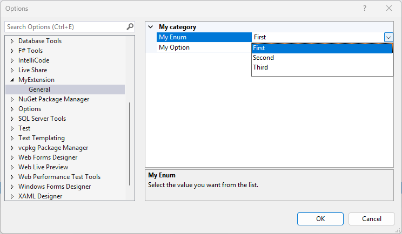402x234 pixels.
Task: Expand the Database Tools node
Action: coord(12,41)
